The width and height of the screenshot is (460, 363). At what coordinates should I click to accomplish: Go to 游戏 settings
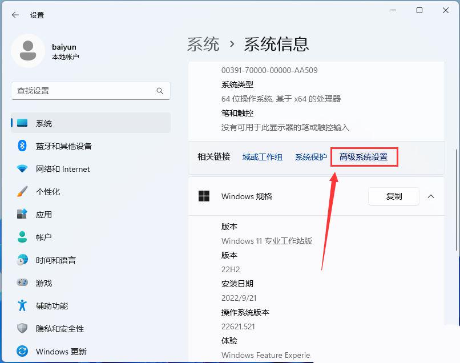pyautogui.click(x=91, y=283)
